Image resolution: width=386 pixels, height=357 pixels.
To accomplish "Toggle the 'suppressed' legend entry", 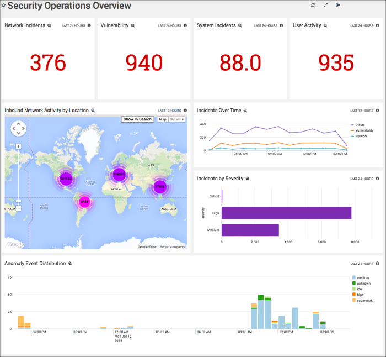I will pos(365,301).
